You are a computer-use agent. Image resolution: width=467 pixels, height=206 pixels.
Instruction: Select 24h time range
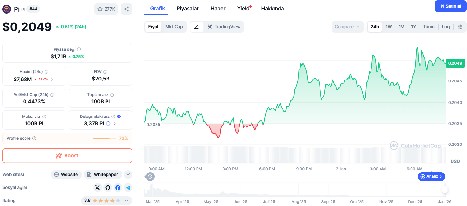click(x=375, y=27)
